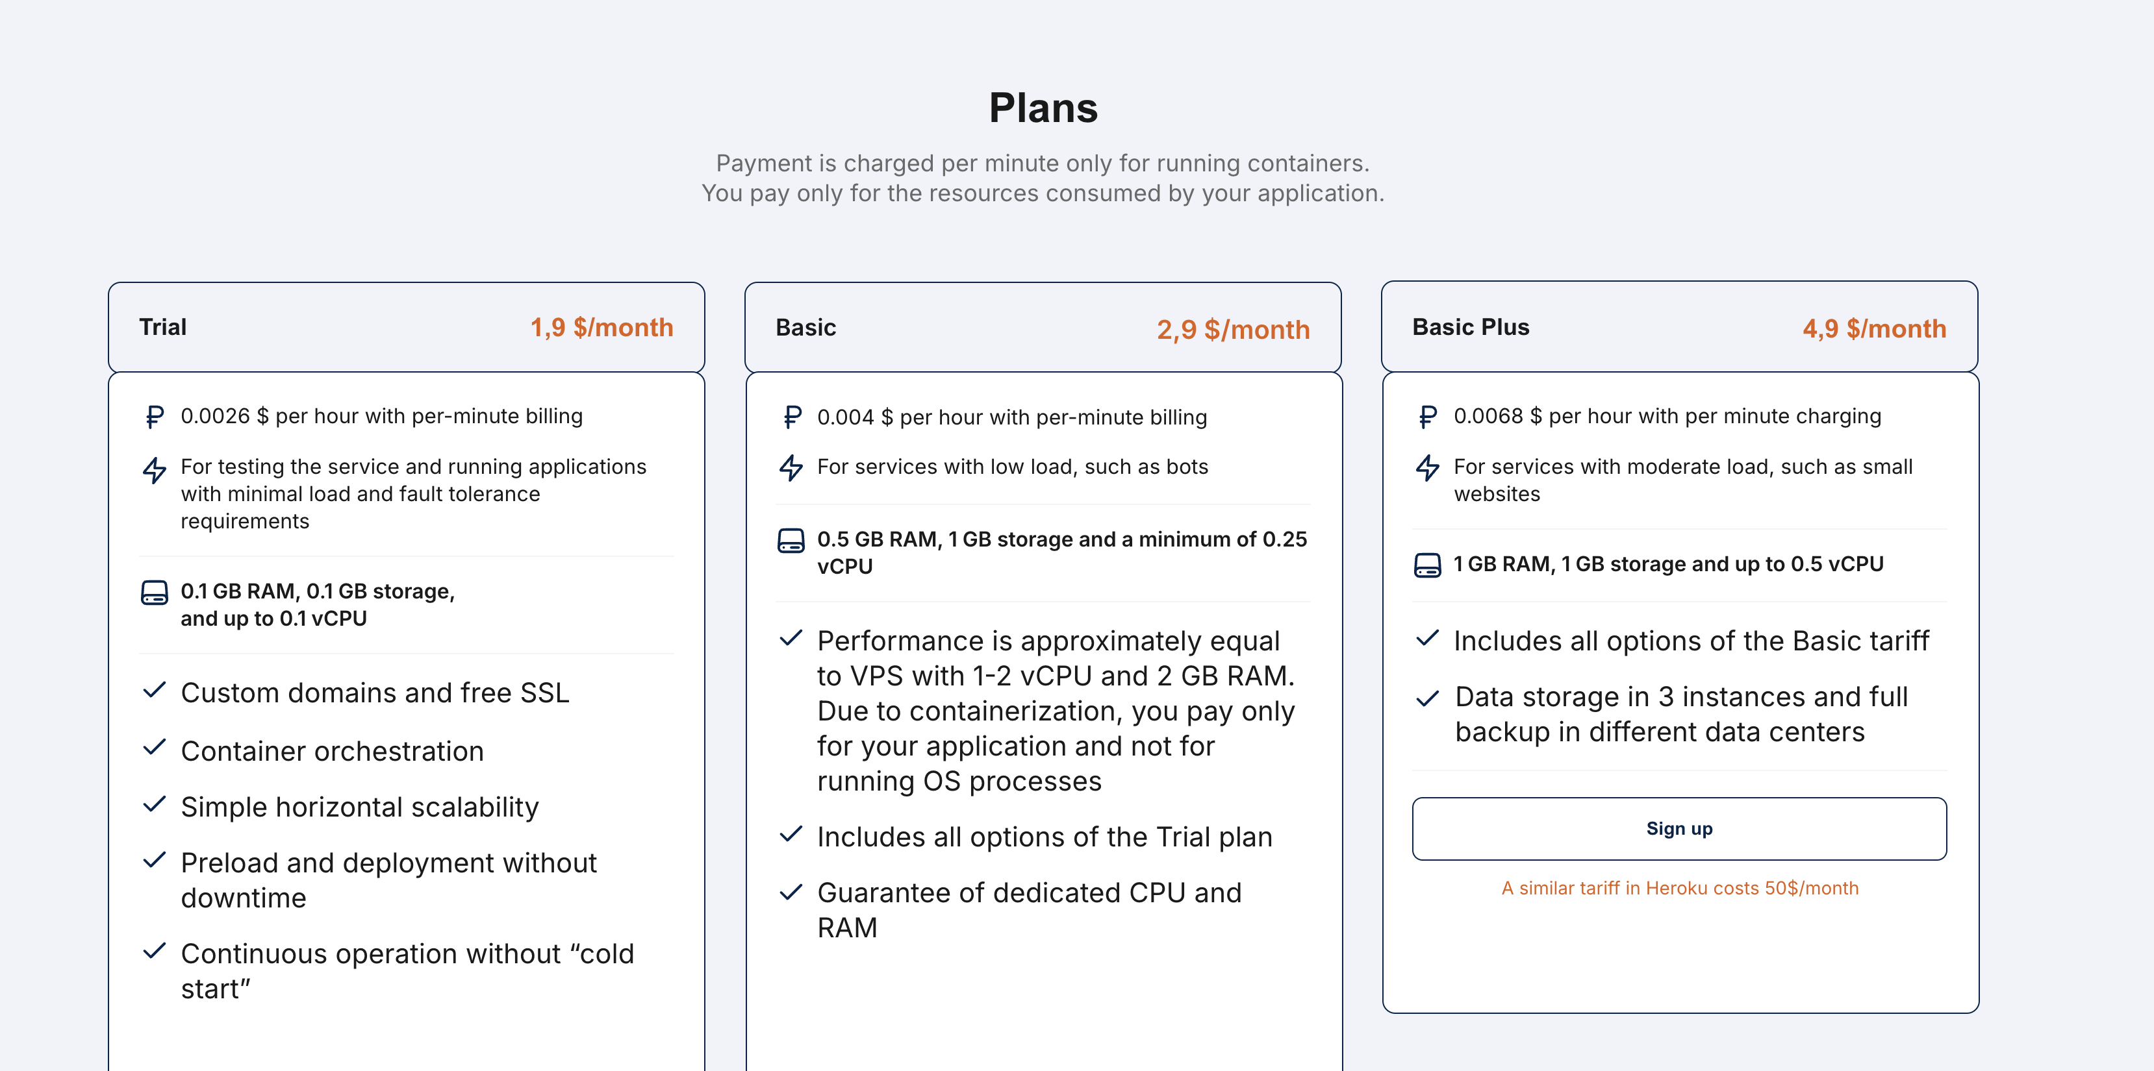Click the ruble icon in Basic Plus plan

point(1428,416)
